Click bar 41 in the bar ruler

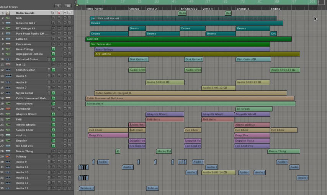(x=174, y=2)
